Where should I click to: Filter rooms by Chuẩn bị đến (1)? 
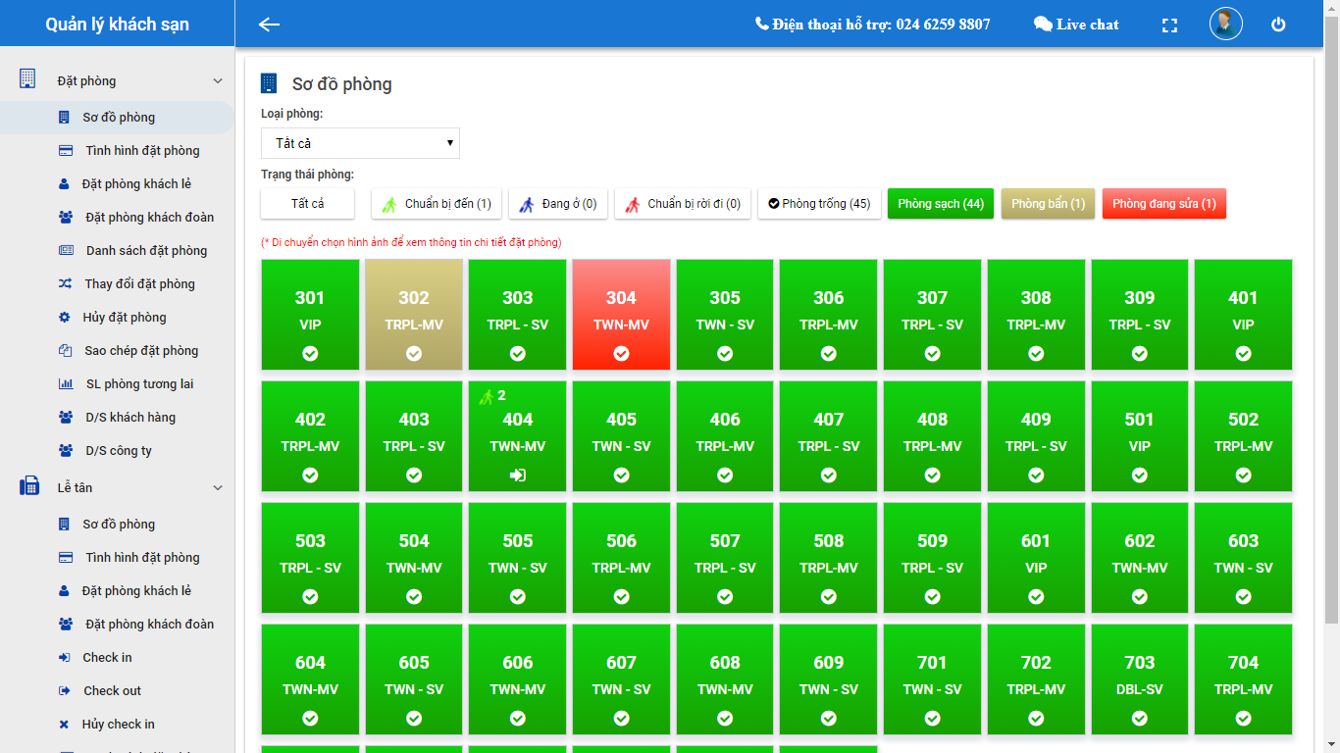tap(437, 204)
